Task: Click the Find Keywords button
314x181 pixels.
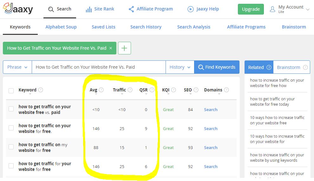Action: click(217, 67)
